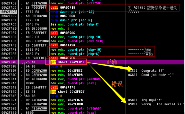Select address 0042FAF3 row
This screenshot has height=114, width=185.
click(9, 45)
